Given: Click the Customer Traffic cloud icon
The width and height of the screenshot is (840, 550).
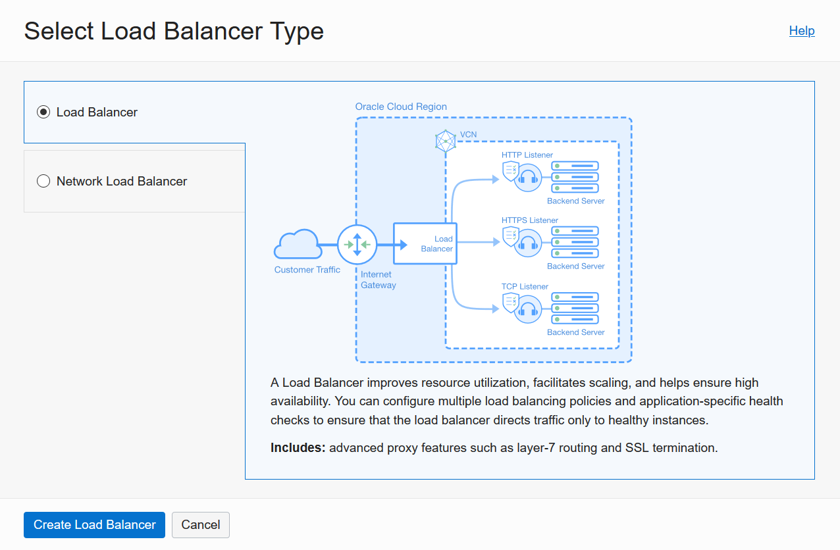Looking at the screenshot, I should [x=298, y=245].
